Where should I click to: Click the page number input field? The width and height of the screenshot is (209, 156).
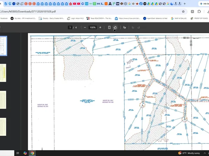(70, 28)
